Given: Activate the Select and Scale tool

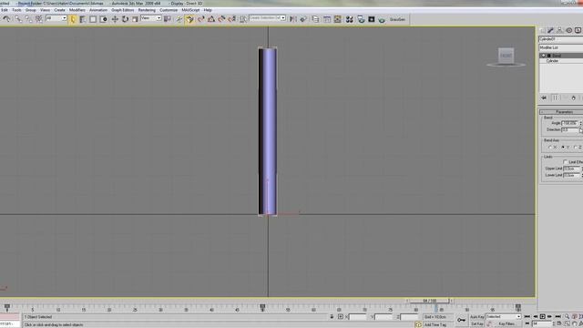Looking at the screenshot, I should point(135,19).
